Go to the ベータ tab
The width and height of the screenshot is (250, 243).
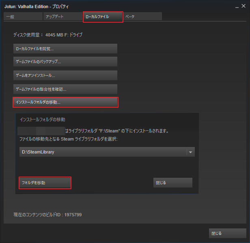point(142,17)
